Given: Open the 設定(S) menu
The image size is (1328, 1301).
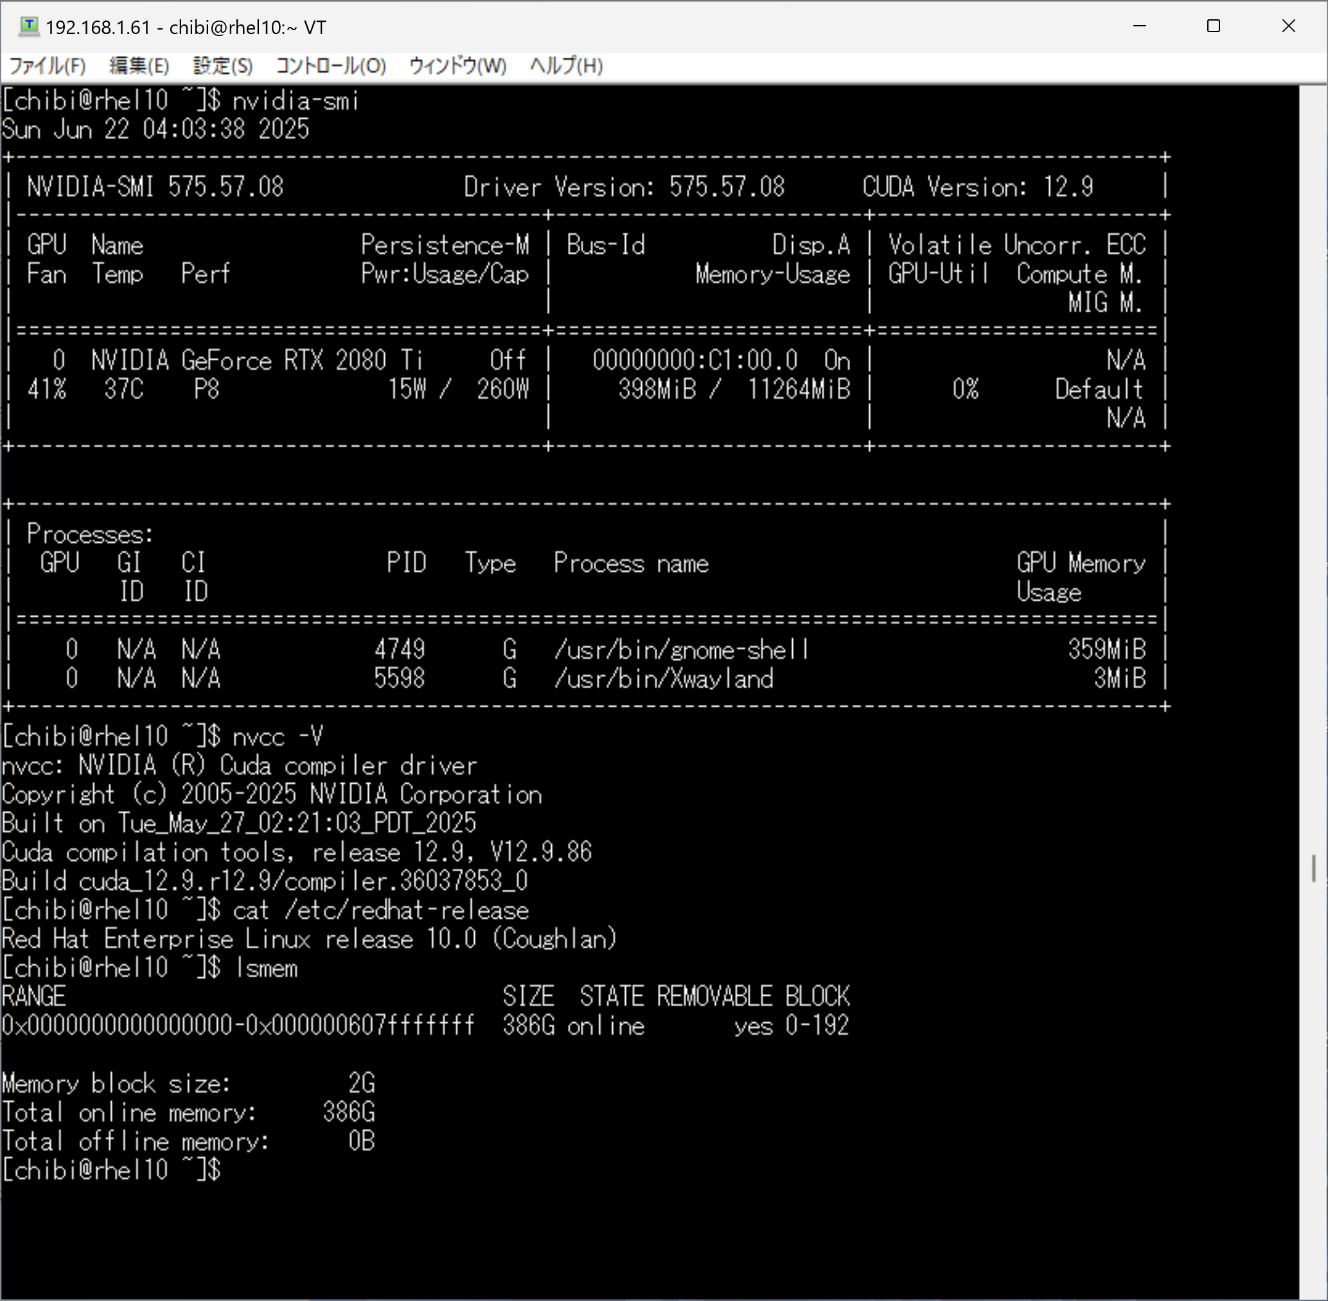Looking at the screenshot, I should (x=223, y=66).
